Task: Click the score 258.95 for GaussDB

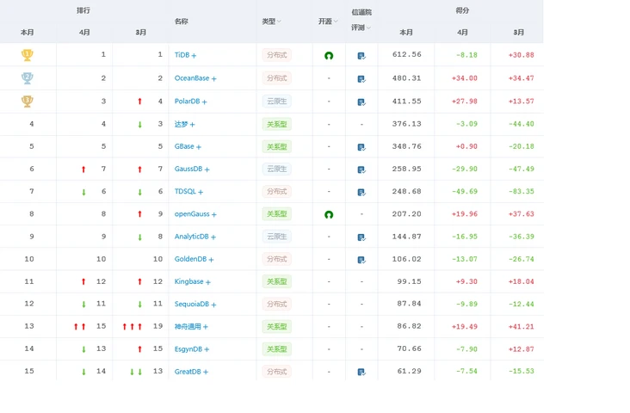Action: coord(406,169)
